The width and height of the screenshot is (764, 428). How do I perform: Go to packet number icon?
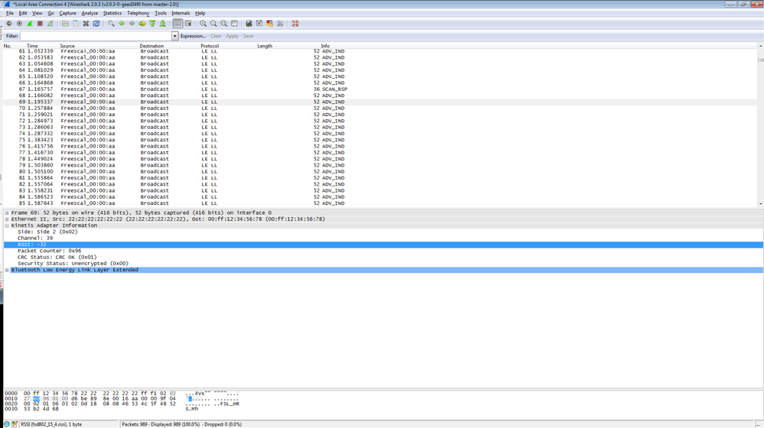141,24
